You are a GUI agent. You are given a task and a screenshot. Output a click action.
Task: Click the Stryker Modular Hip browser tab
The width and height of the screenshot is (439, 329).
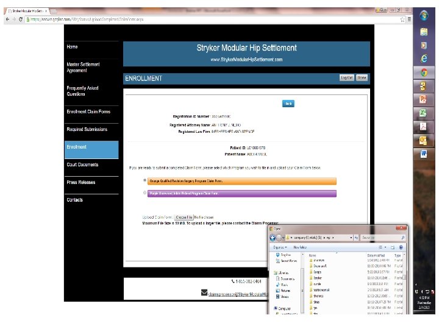pyautogui.click(x=27, y=11)
